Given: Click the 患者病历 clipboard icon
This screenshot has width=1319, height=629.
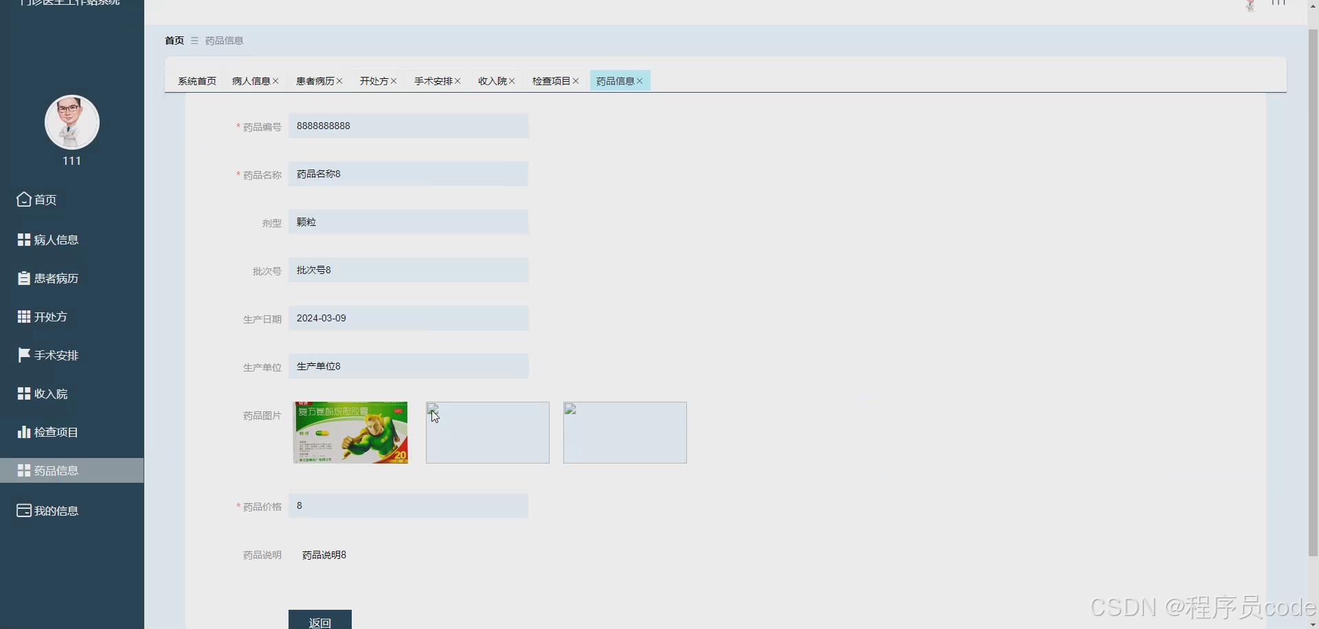Looking at the screenshot, I should pos(24,278).
